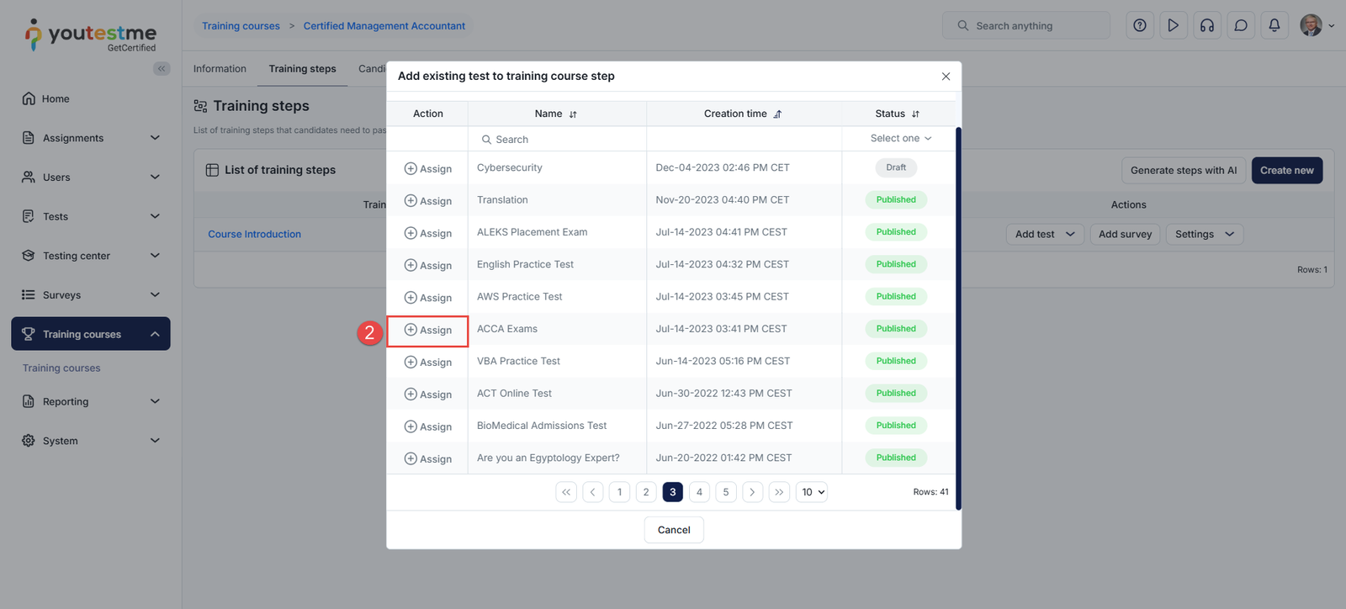This screenshot has height=609, width=1346.
Task: Open the notifications bell
Action: pos(1274,26)
